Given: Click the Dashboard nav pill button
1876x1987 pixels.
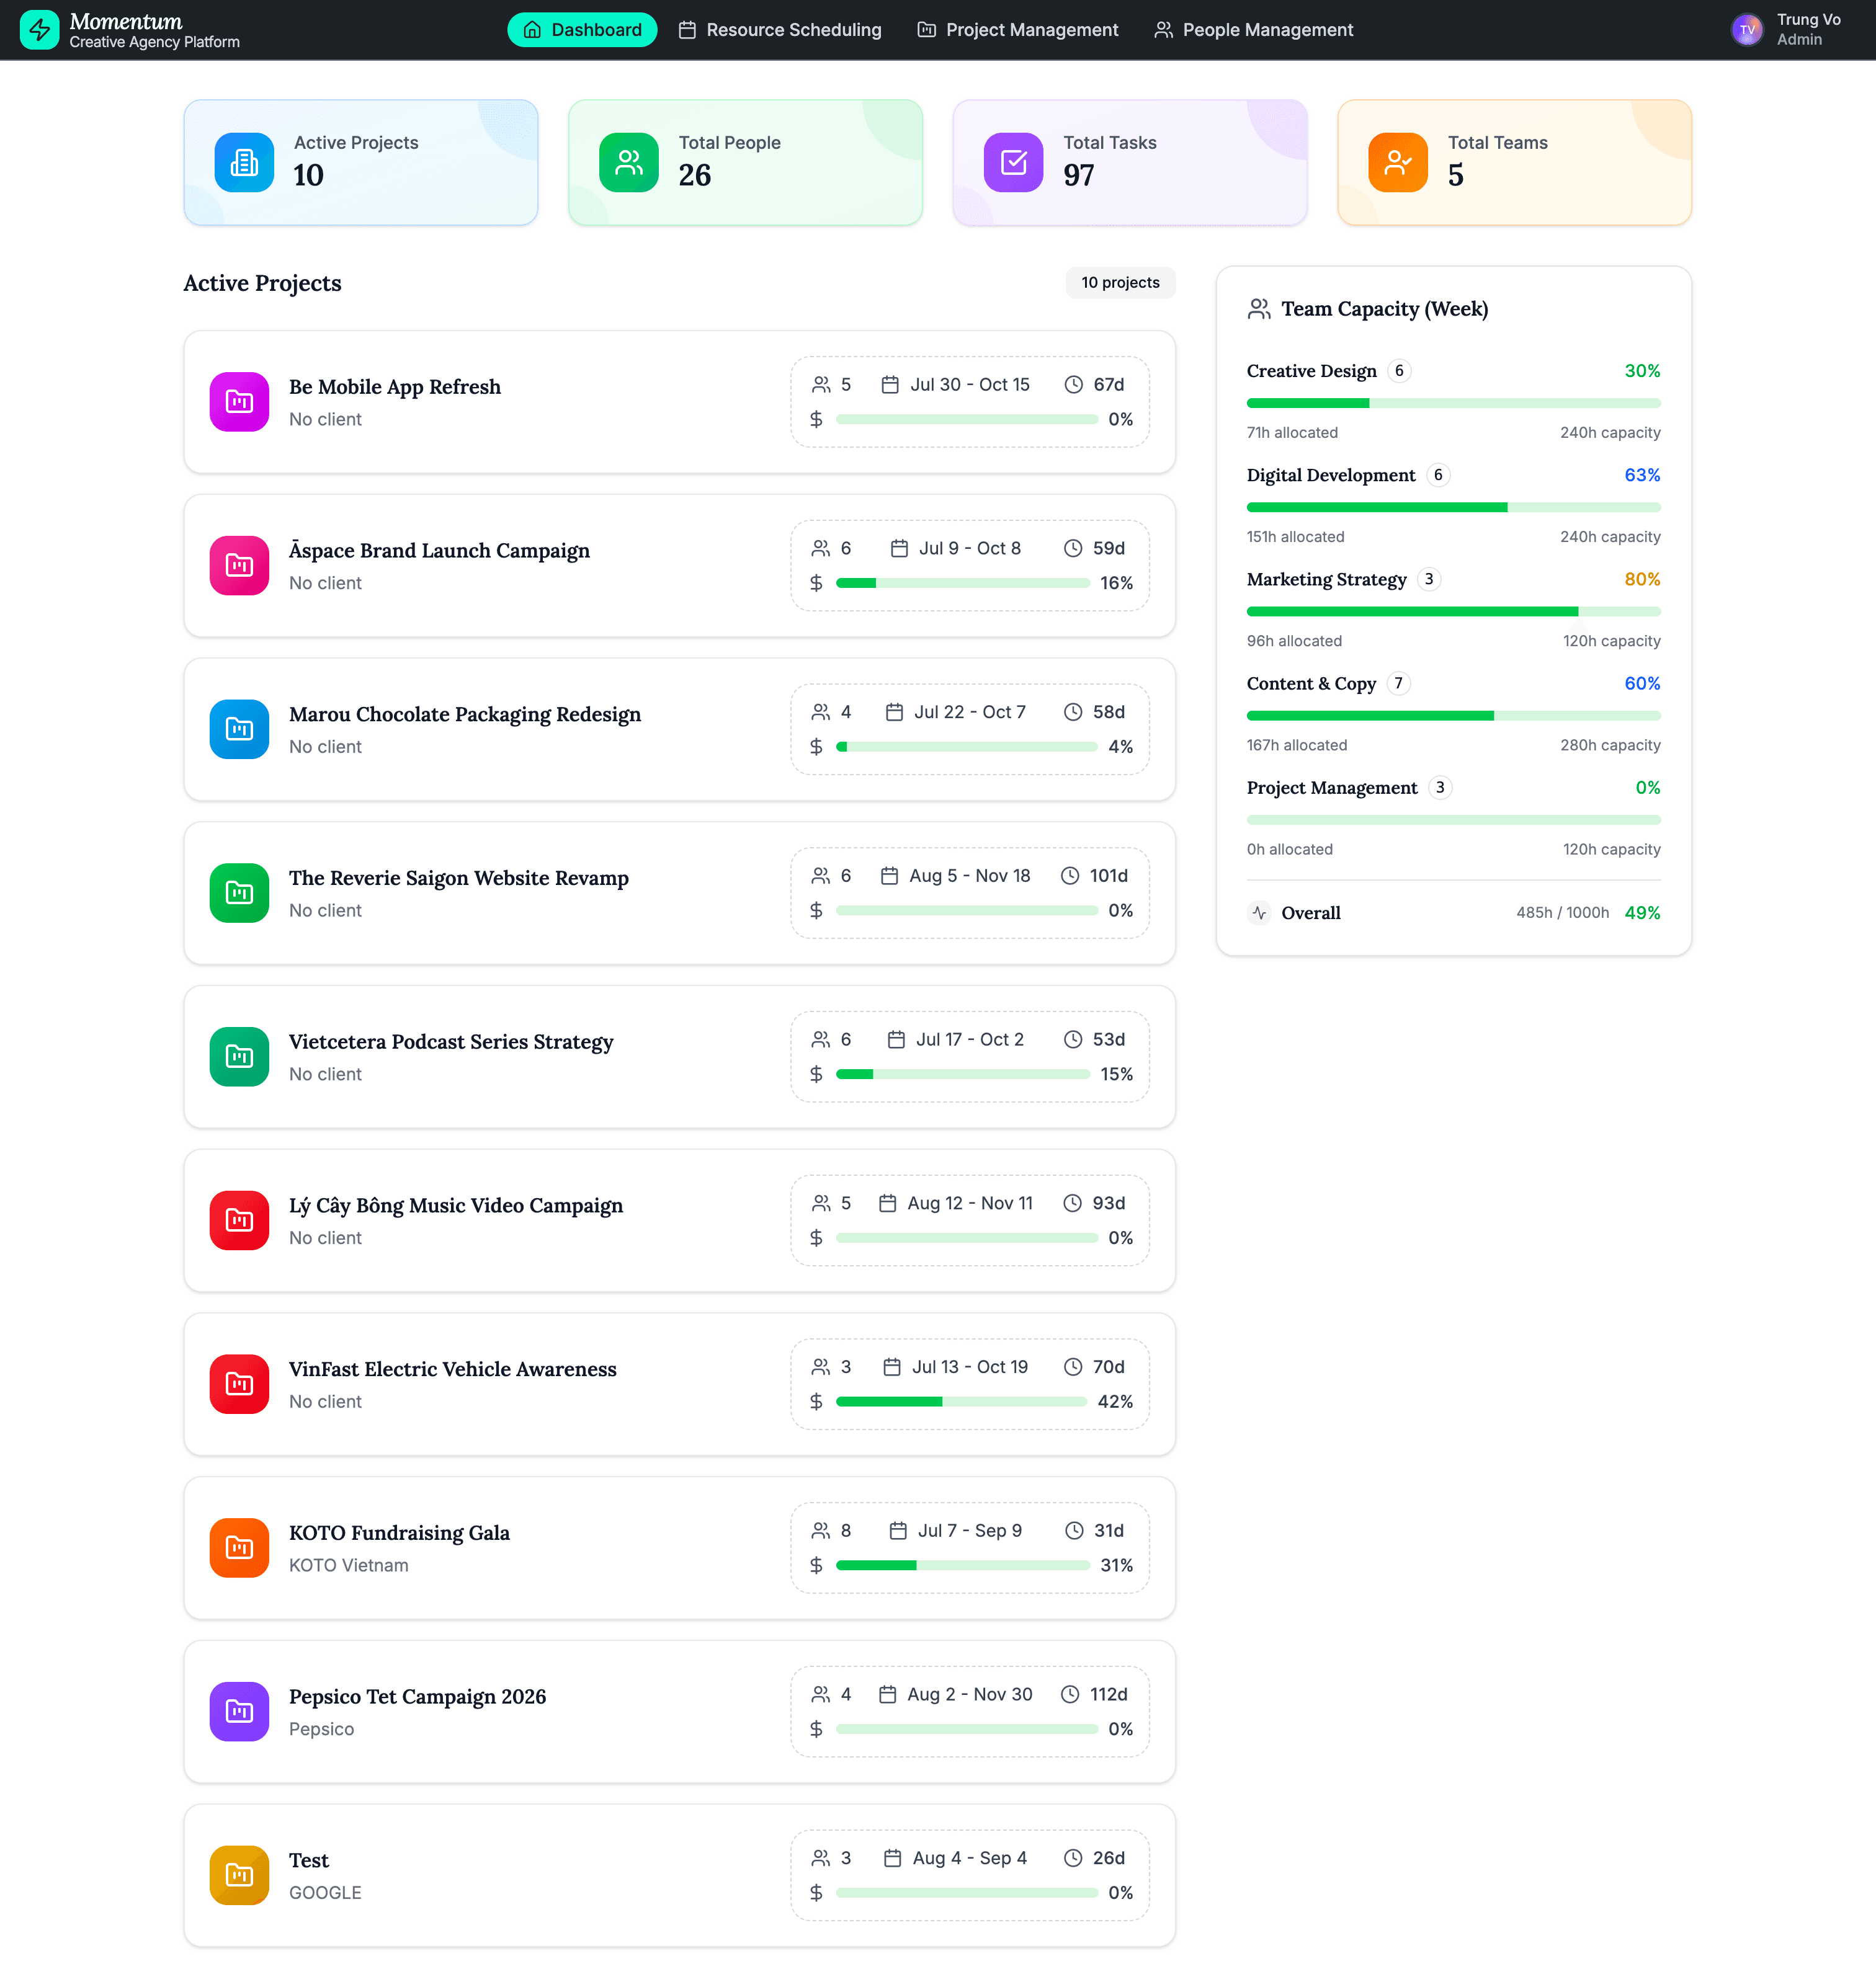Looking at the screenshot, I should point(581,30).
